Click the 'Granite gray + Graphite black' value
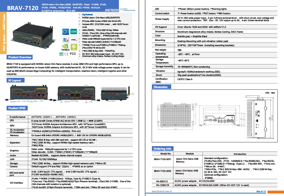The width and height of the screenshot is (284, 196). click(192, 36)
